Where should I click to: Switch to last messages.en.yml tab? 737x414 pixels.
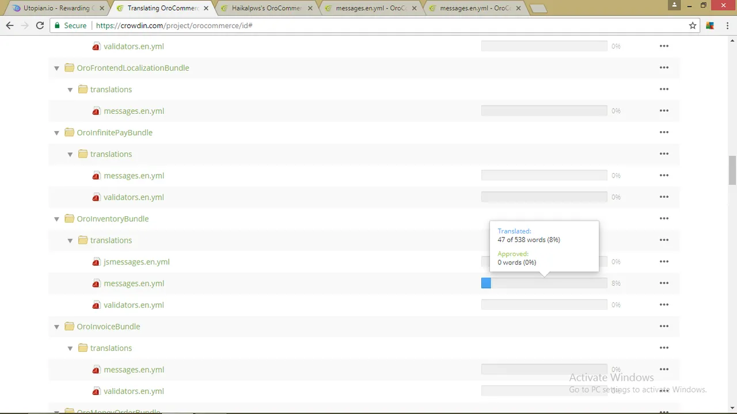[474, 8]
